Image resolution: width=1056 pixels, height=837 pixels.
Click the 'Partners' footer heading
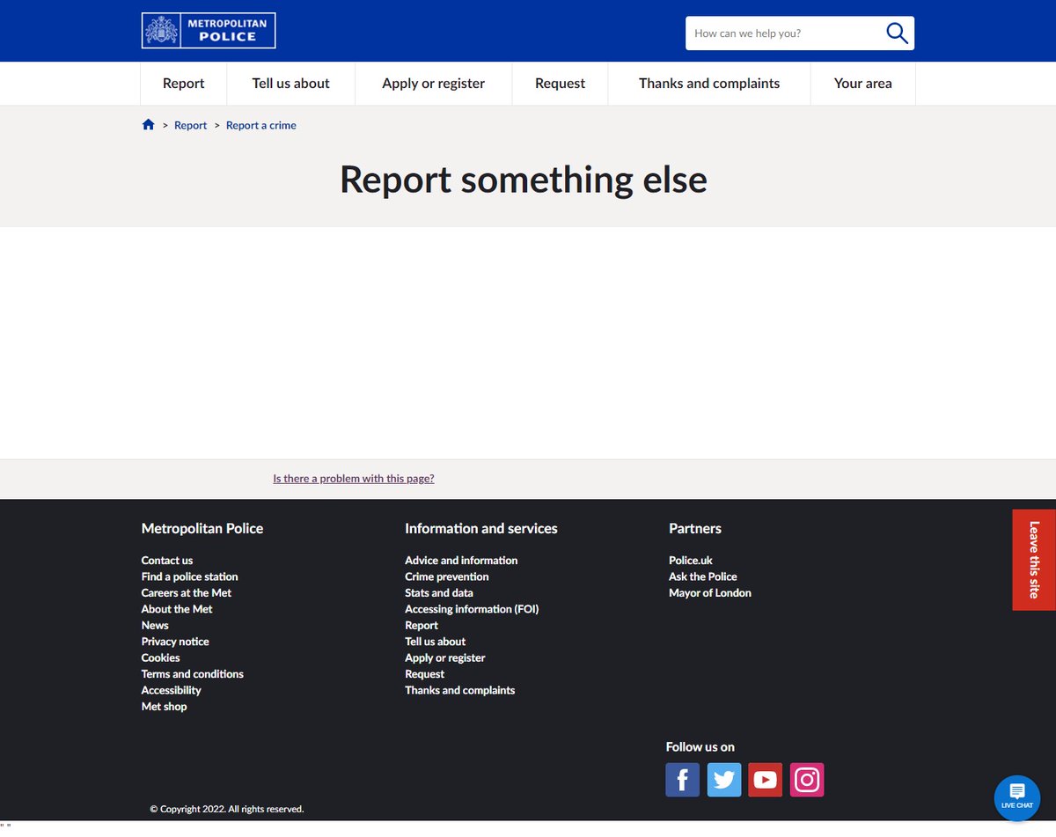(695, 529)
